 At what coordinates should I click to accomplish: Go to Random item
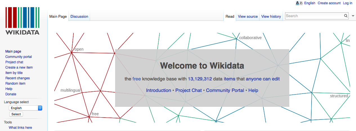pyautogui.click(x=15, y=83)
